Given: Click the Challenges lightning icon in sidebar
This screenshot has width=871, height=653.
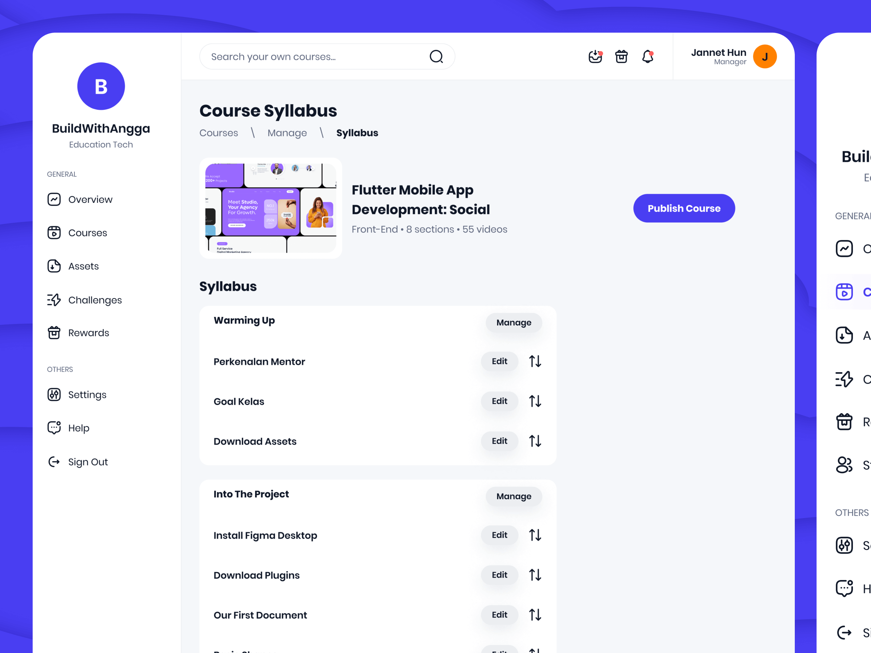Looking at the screenshot, I should point(54,300).
